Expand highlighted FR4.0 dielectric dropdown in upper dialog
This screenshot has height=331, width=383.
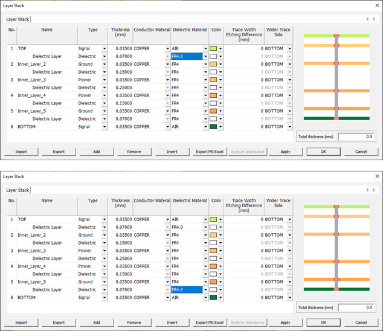pyautogui.click(x=205, y=56)
